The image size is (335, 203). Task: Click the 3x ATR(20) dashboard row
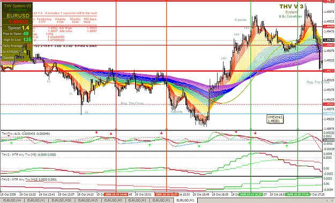point(14,52)
